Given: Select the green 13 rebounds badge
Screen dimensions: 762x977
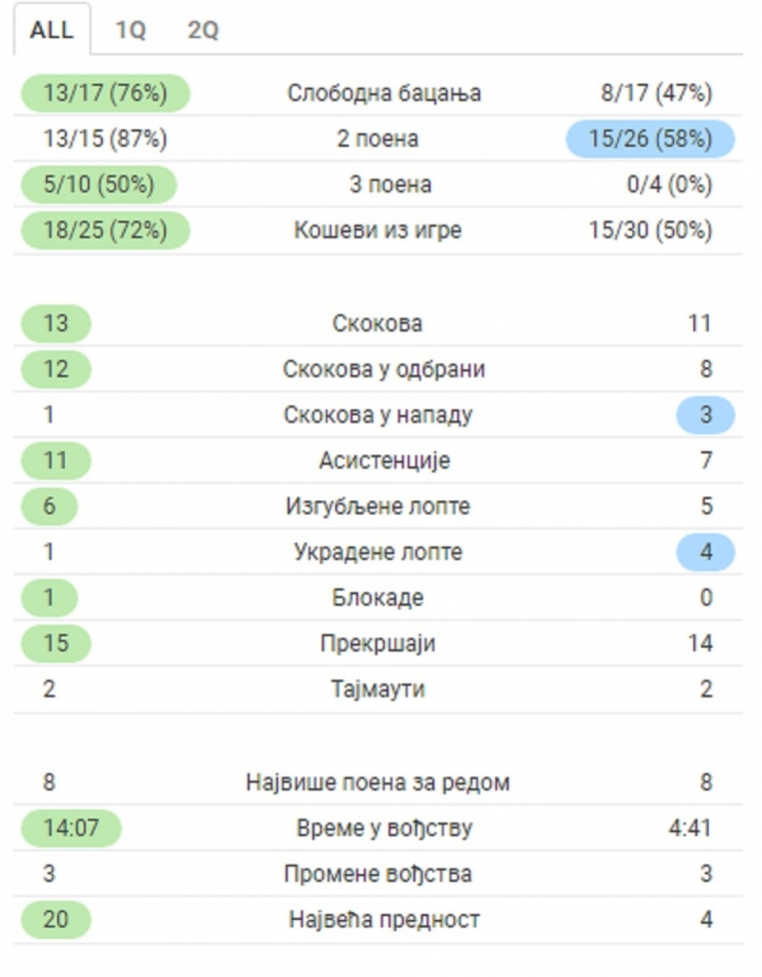Looking at the screenshot, I should [x=54, y=322].
